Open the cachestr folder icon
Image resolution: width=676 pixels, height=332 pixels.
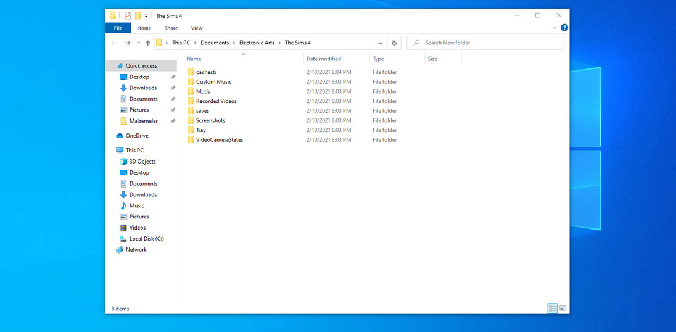pos(191,72)
